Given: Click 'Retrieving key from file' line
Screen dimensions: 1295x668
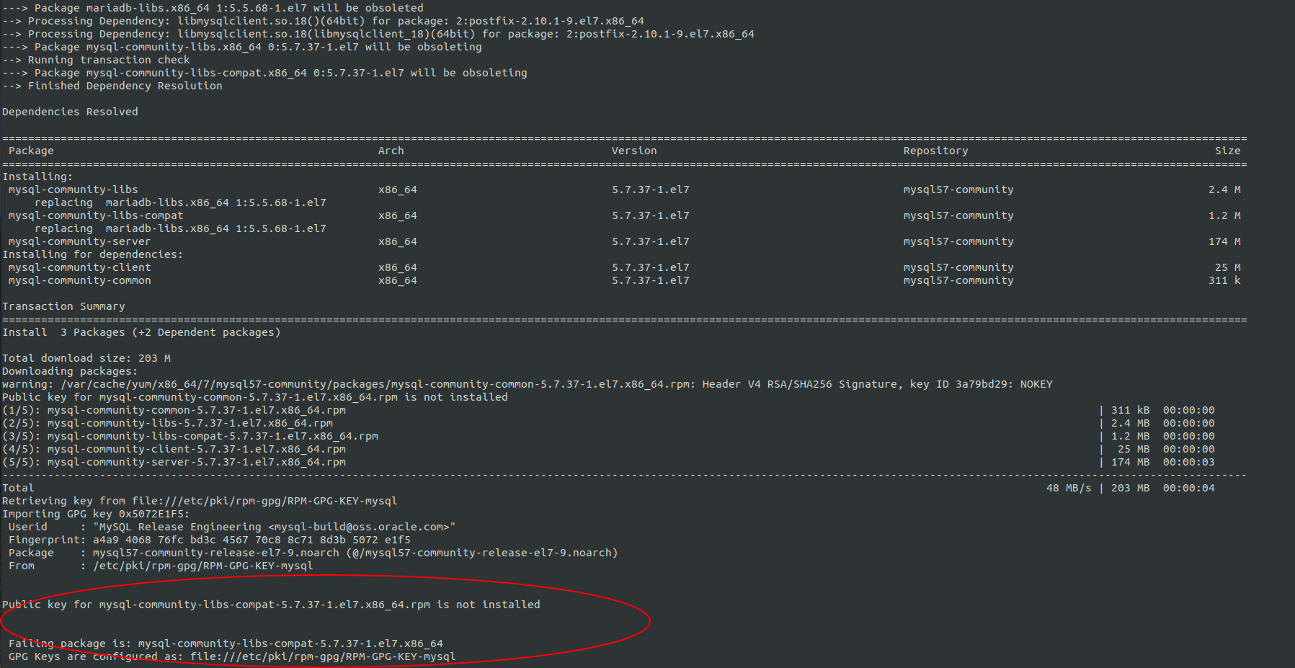Looking at the screenshot, I should coord(200,501).
